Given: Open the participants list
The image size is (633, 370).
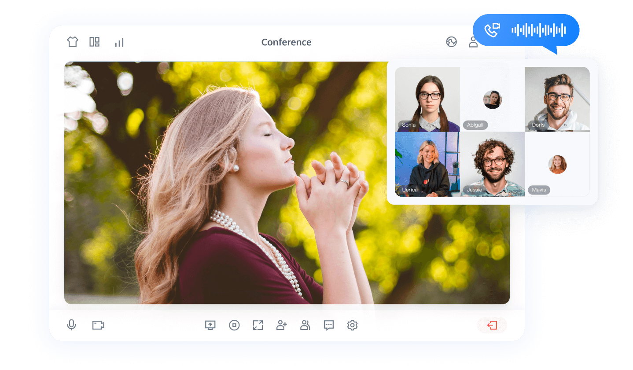Looking at the screenshot, I should 305,325.
